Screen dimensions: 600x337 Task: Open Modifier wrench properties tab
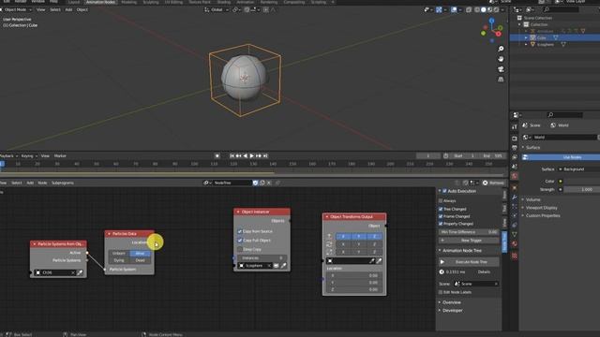(x=515, y=198)
